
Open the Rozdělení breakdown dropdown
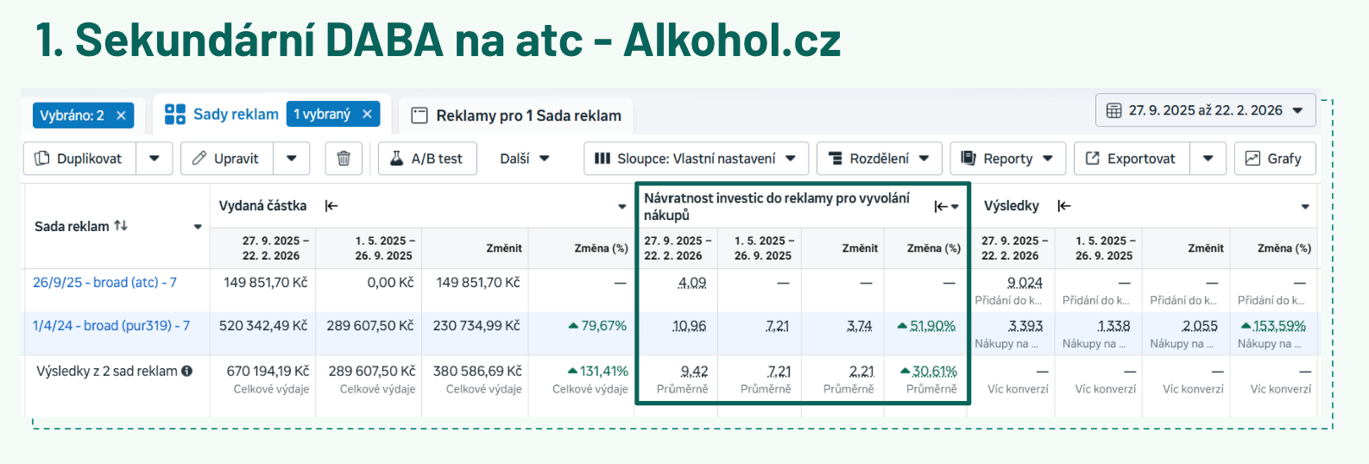pyautogui.click(x=879, y=159)
